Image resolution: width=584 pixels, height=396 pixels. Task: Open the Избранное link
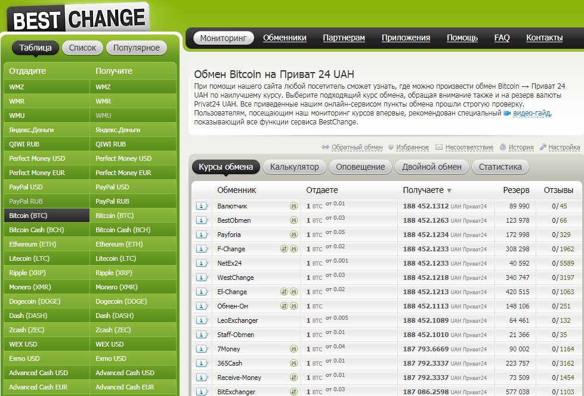coord(412,147)
